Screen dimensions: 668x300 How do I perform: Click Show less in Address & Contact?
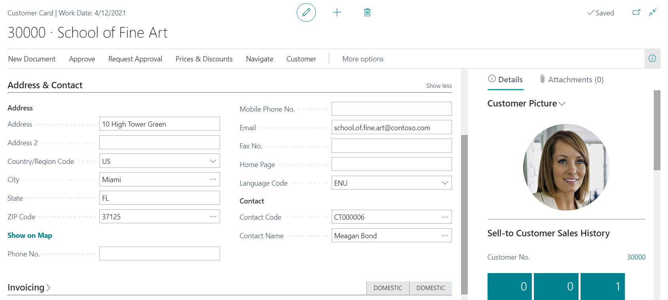pos(438,86)
